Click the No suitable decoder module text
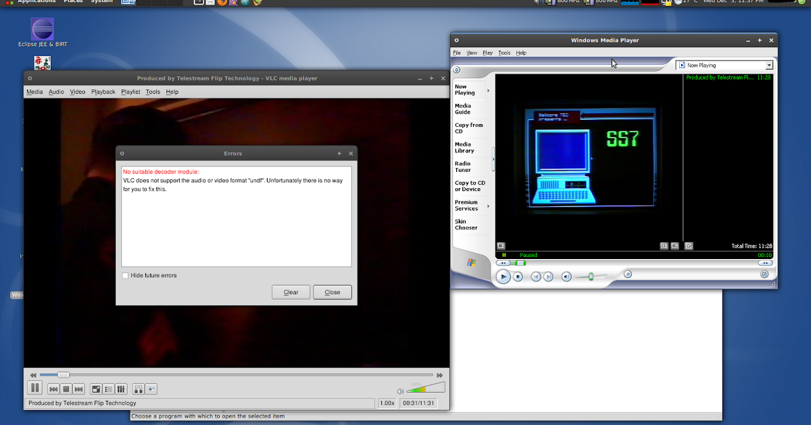 coord(161,172)
